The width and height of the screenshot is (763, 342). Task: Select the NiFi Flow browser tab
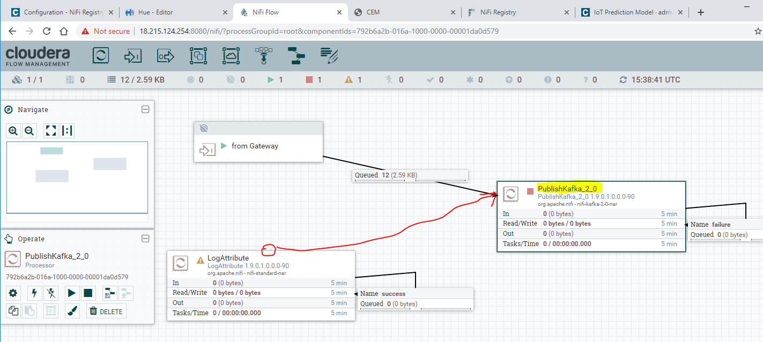point(290,12)
